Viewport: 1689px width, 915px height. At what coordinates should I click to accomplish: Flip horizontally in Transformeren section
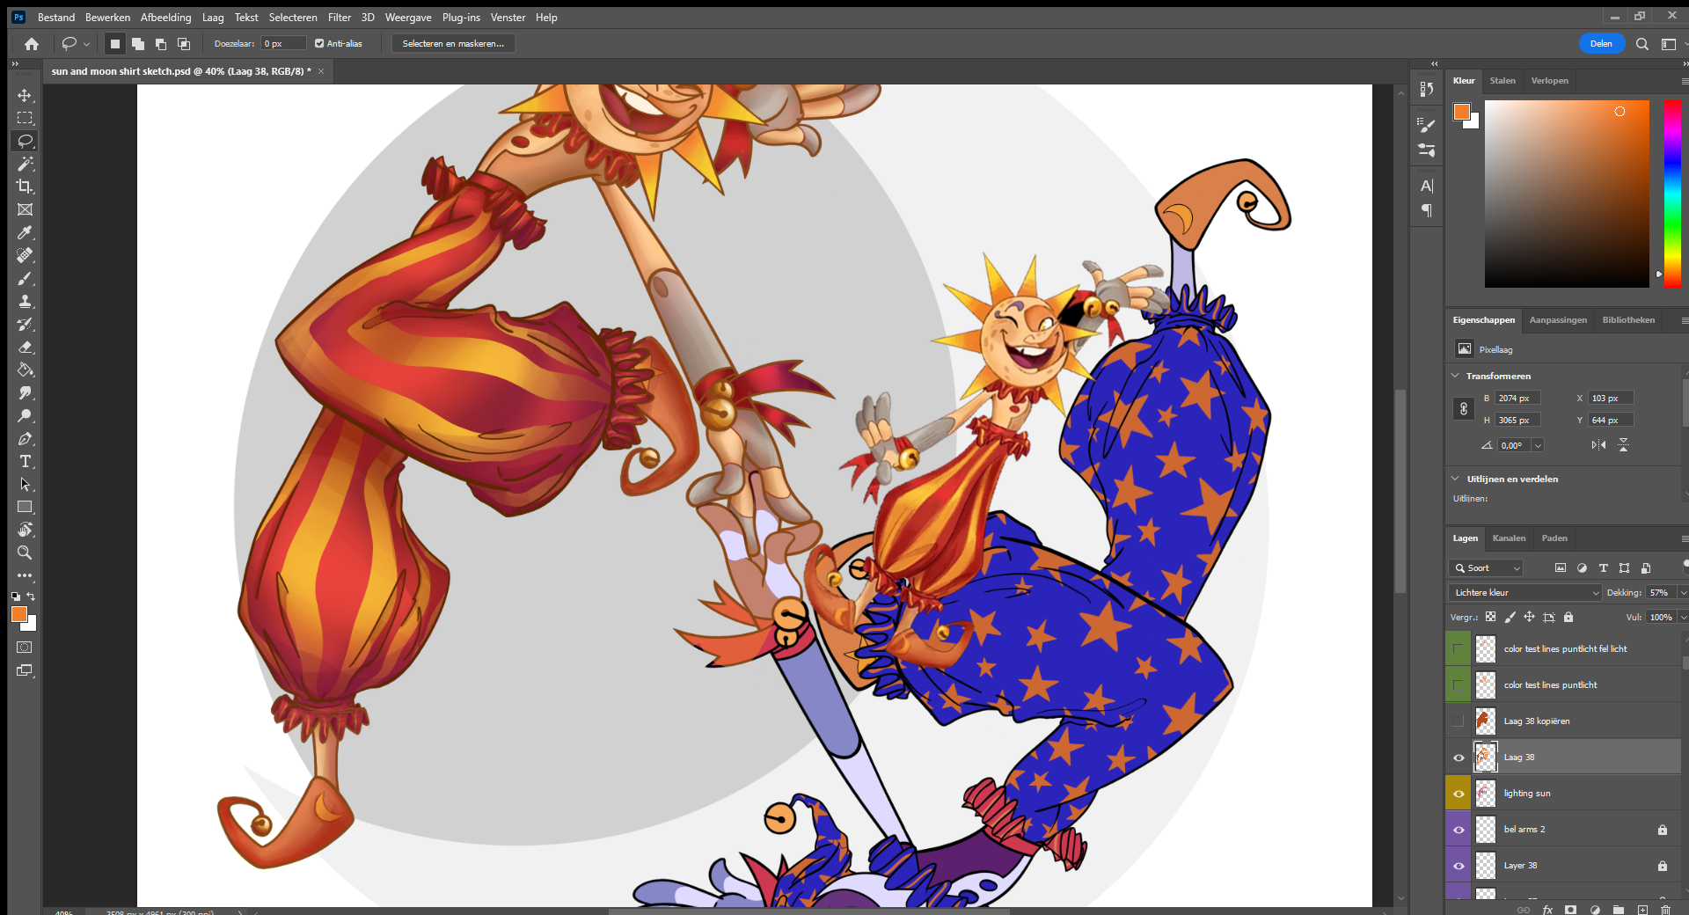1598,445
